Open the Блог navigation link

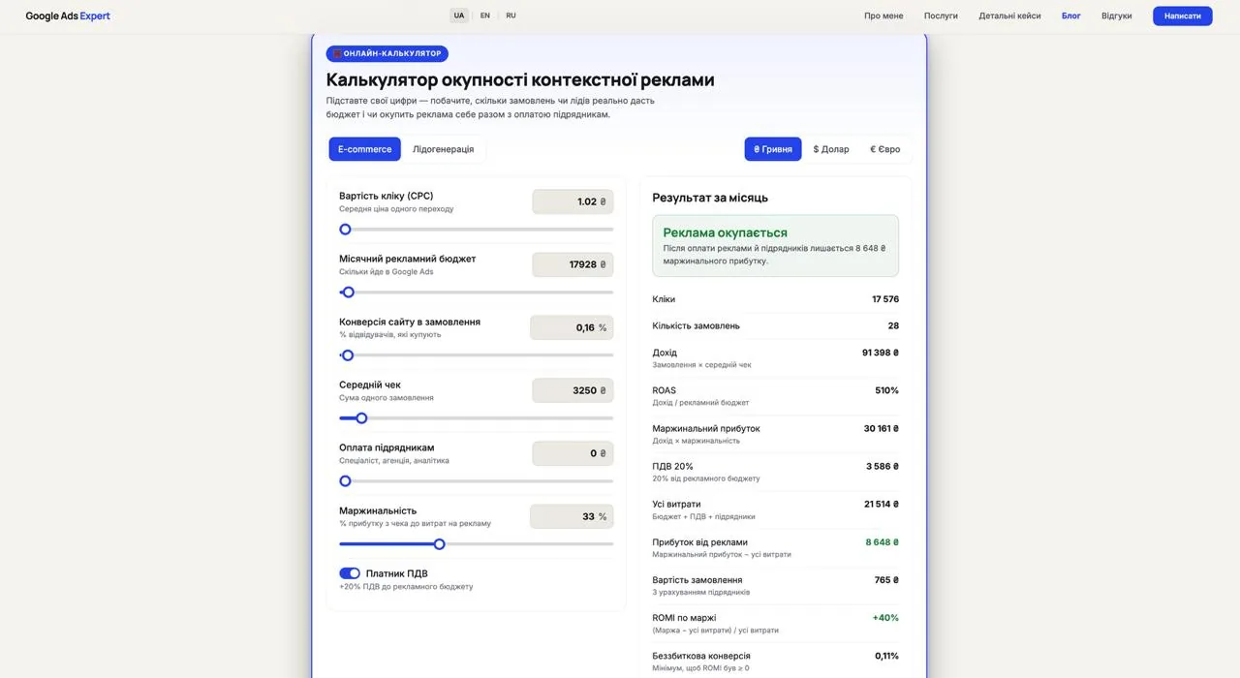pyautogui.click(x=1071, y=15)
